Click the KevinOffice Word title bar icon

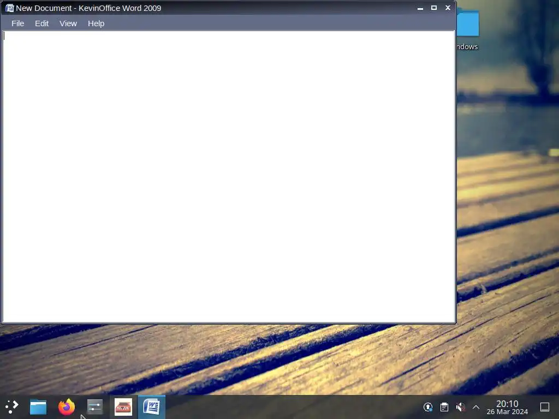click(10, 8)
